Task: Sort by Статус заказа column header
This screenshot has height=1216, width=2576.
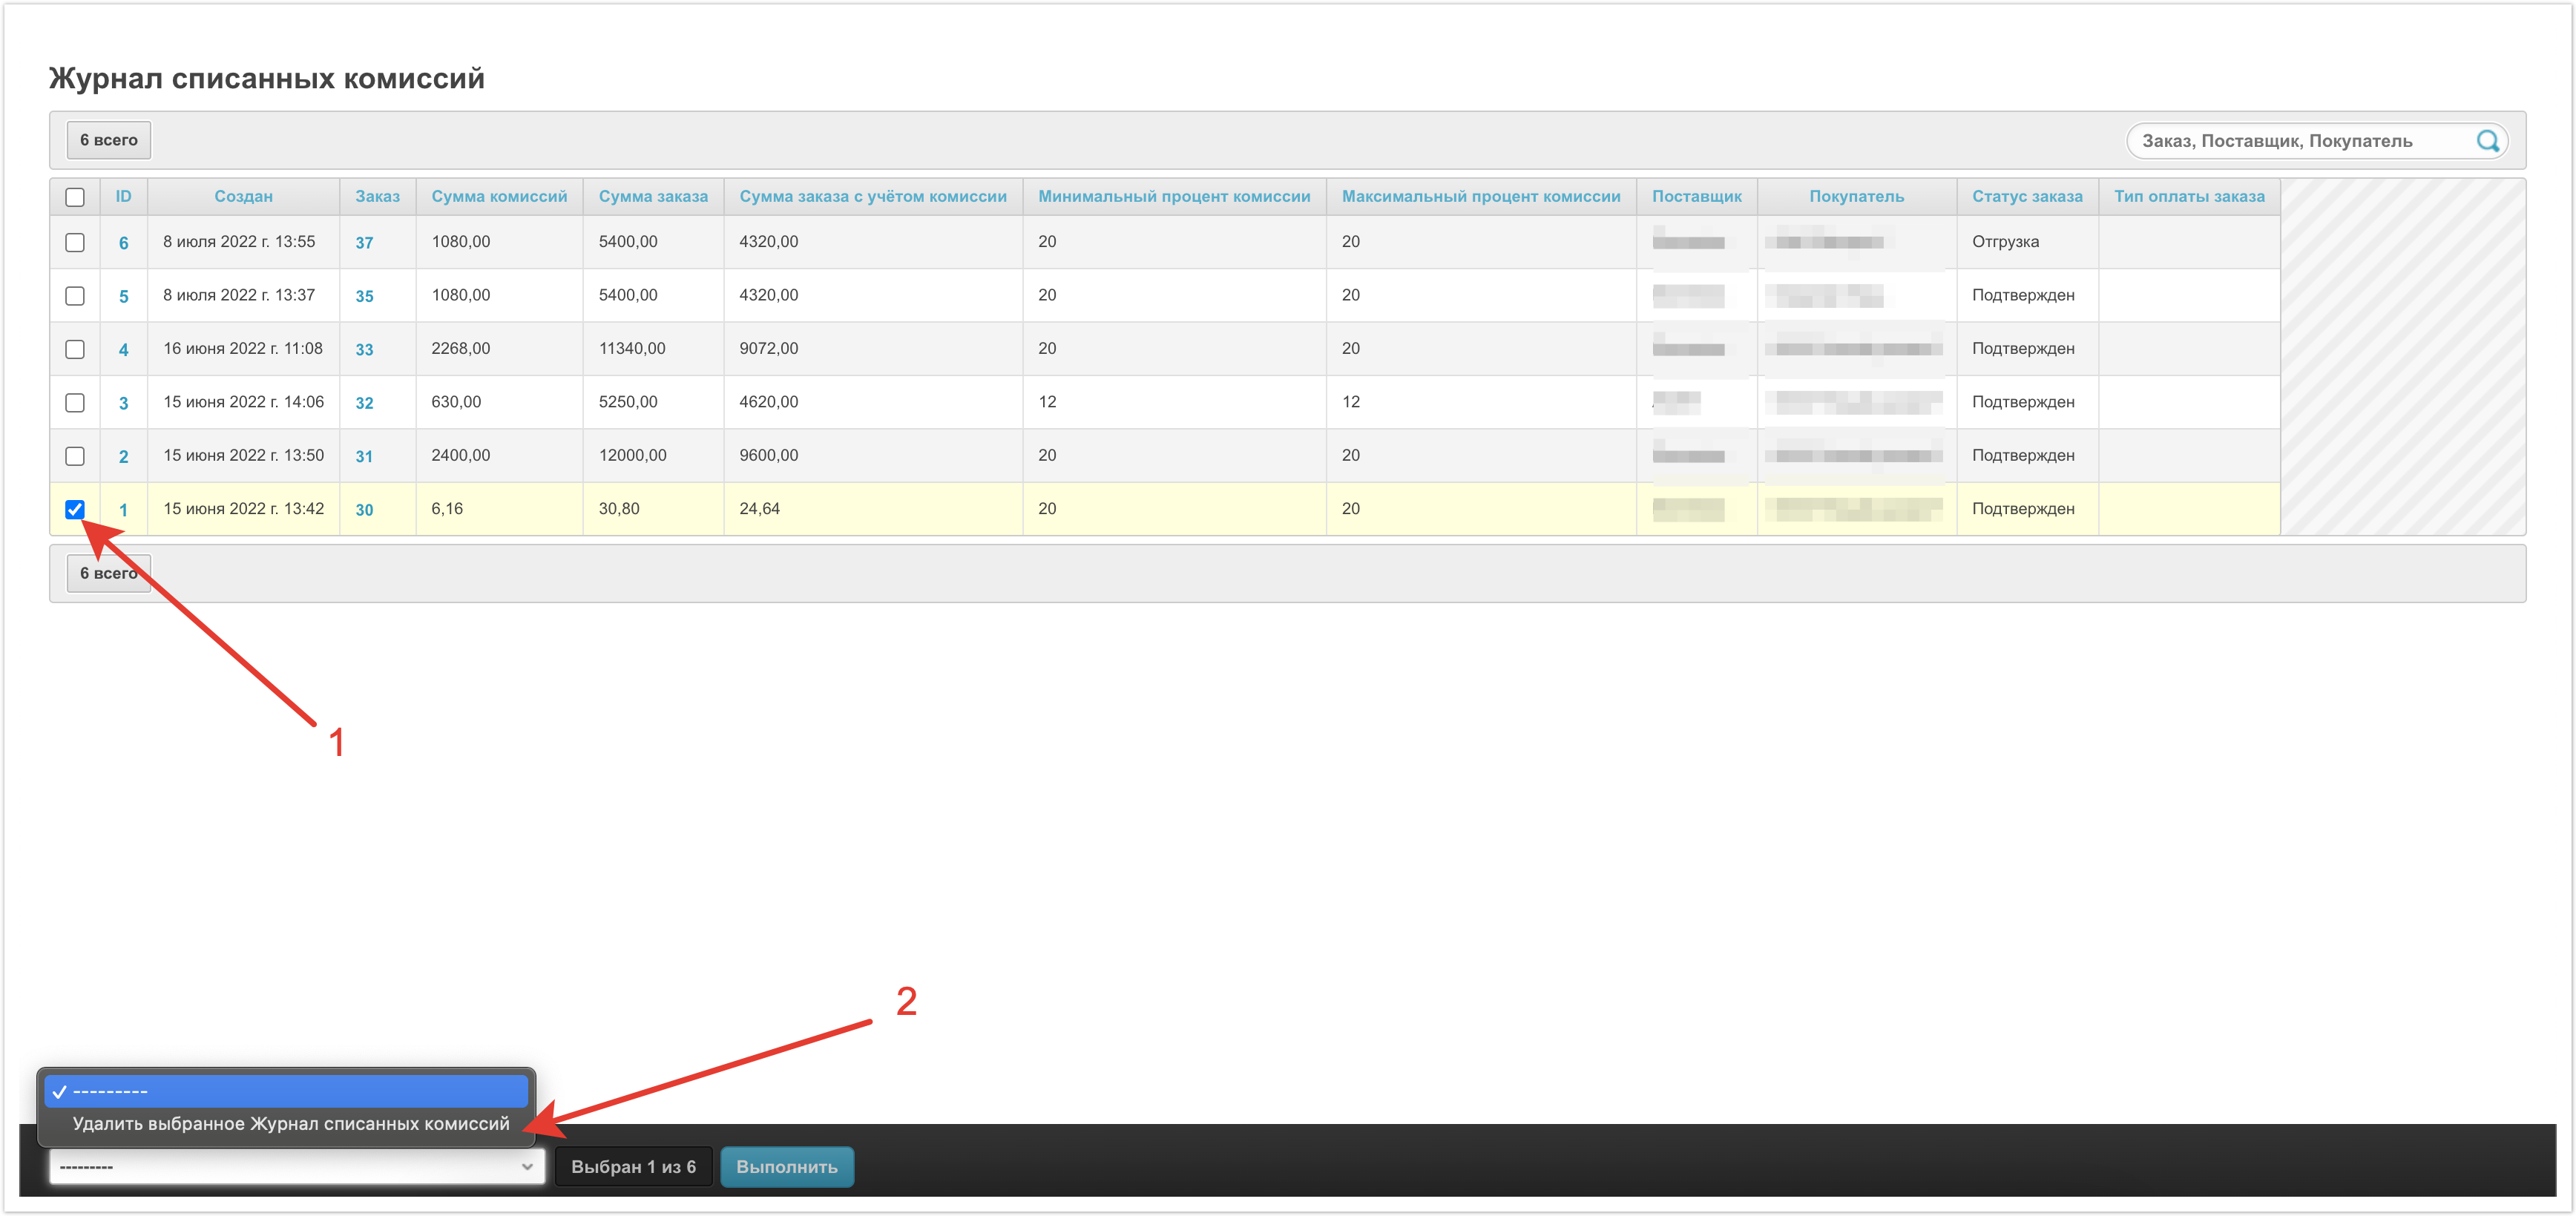Action: click(2026, 197)
